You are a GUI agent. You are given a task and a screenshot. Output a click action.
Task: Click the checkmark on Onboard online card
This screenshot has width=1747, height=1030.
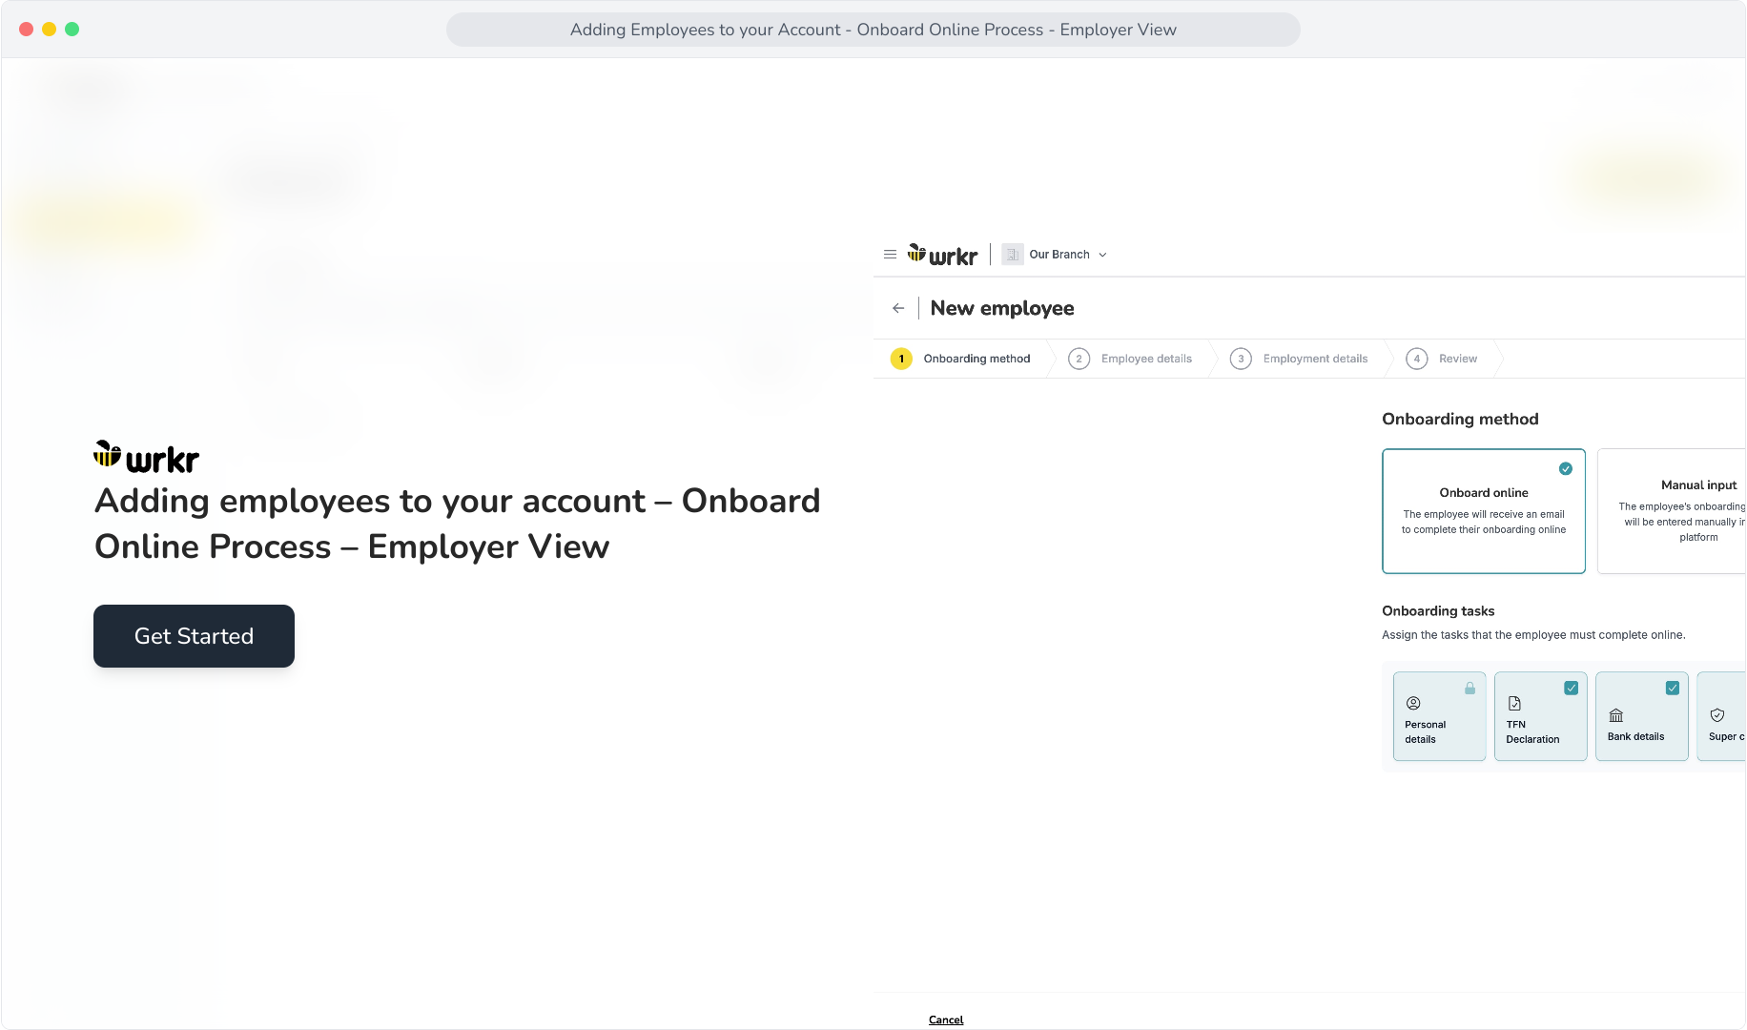coord(1566,468)
